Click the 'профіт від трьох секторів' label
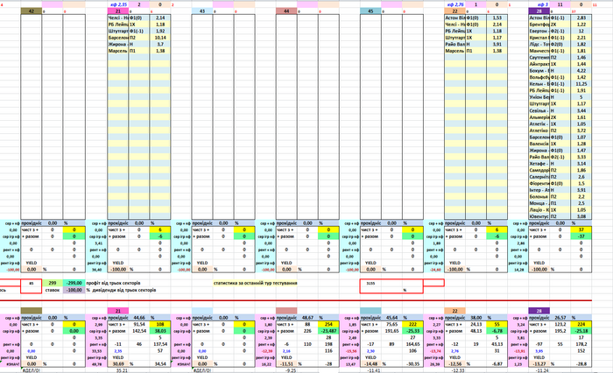613x373 pixels. (x=113, y=283)
